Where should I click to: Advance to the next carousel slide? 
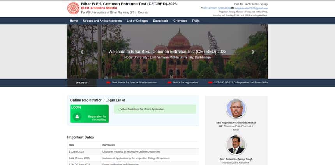pos(253,52)
